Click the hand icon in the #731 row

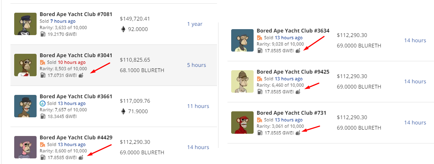coord(298,133)
